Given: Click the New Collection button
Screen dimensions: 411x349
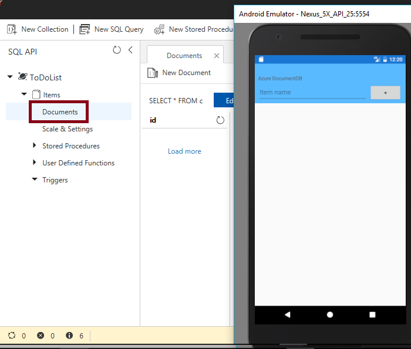Looking at the screenshot, I should click(38, 29).
